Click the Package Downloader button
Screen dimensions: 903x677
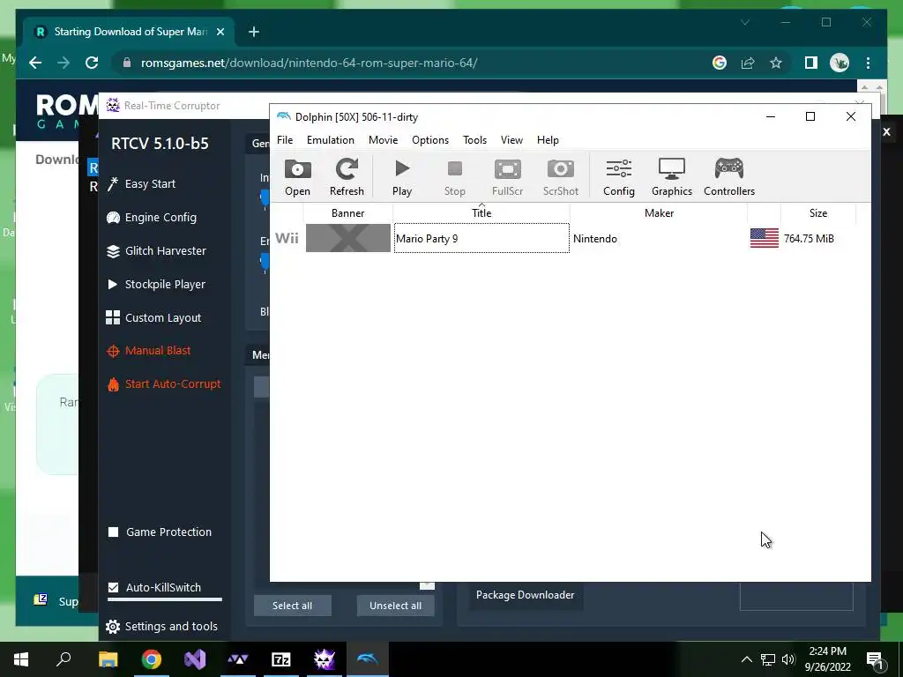526,595
